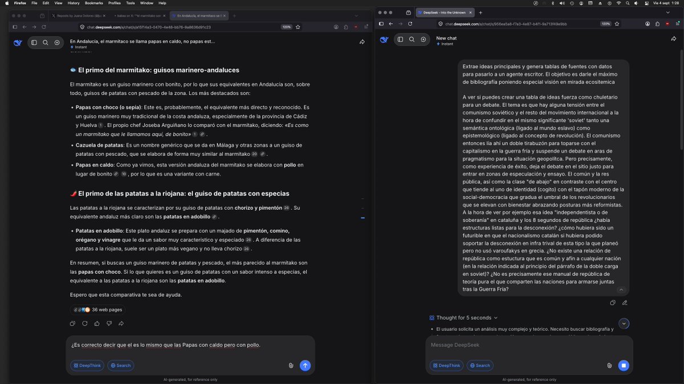The image size is (684, 384).
Task: Give thumbs down to the response
Action: pyautogui.click(x=109, y=323)
